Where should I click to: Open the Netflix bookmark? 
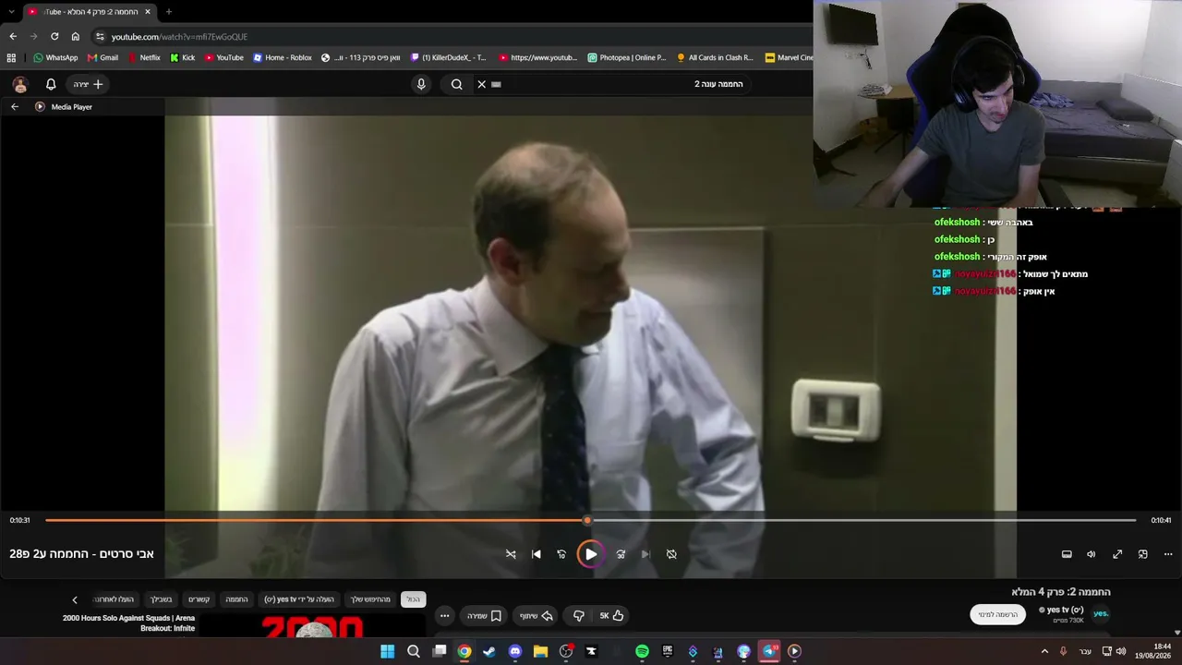pos(143,57)
